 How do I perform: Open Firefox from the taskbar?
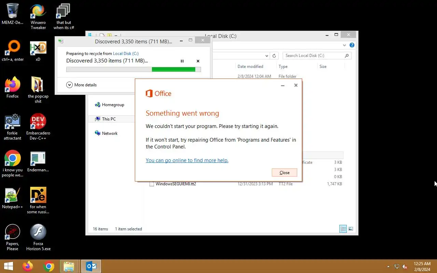[x=28, y=266]
